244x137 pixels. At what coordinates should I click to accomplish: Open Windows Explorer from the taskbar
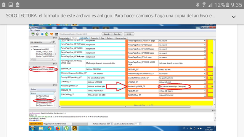click(41, 129)
